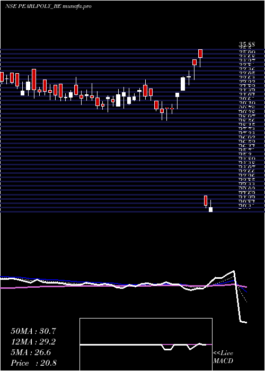Viewport: 265px width, 371px height.
Task: Click the 35.88 top price label
Action: click(246, 45)
